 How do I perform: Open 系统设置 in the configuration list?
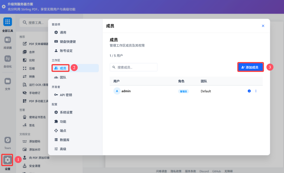pyautogui.click(x=66, y=112)
